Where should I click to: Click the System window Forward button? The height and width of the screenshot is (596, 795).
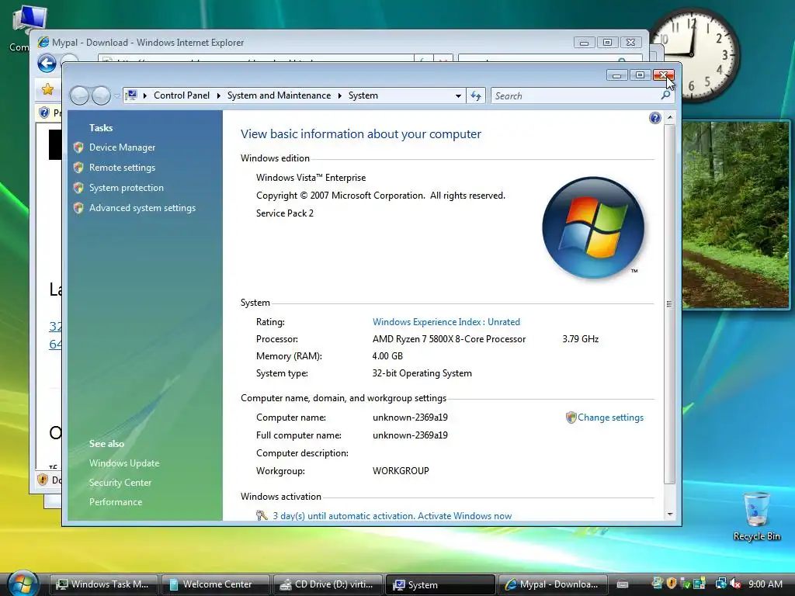coord(101,95)
